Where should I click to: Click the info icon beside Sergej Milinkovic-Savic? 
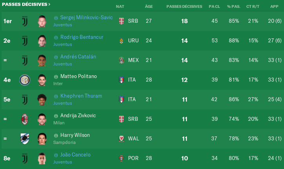coord(56,18)
